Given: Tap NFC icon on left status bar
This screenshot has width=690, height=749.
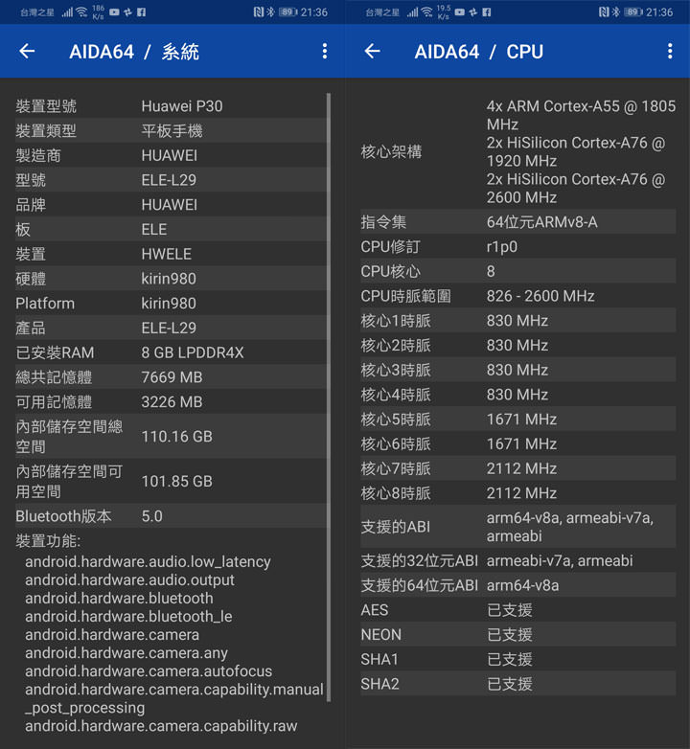Looking at the screenshot, I should pyautogui.click(x=259, y=11).
